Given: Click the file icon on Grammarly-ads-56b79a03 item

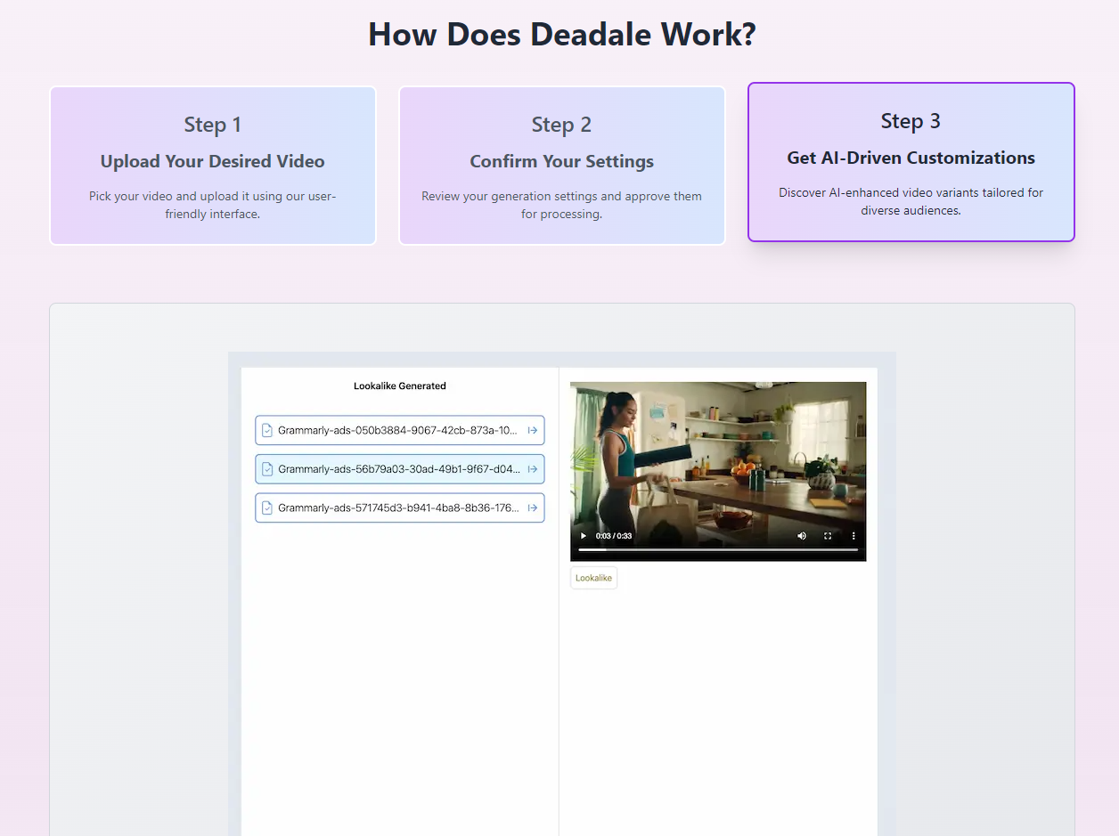Looking at the screenshot, I should [x=266, y=469].
